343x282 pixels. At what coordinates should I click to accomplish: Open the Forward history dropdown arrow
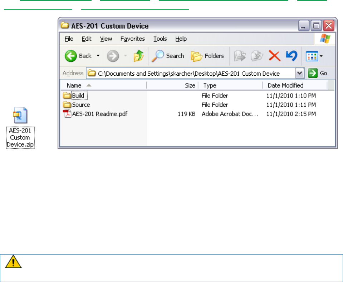[125, 56]
